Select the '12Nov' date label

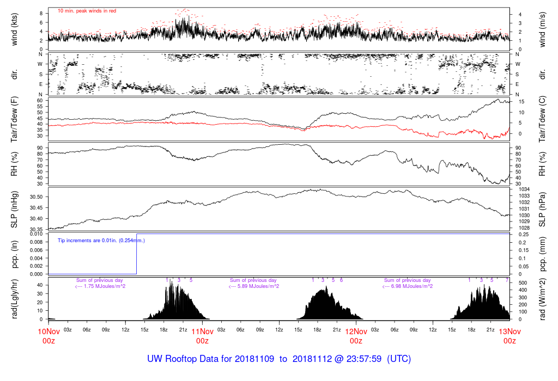click(x=356, y=331)
